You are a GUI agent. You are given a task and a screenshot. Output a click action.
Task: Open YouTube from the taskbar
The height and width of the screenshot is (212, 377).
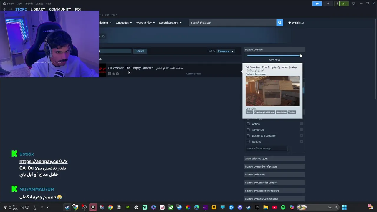point(274,207)
